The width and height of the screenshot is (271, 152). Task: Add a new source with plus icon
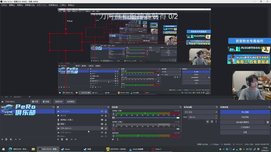58,139
